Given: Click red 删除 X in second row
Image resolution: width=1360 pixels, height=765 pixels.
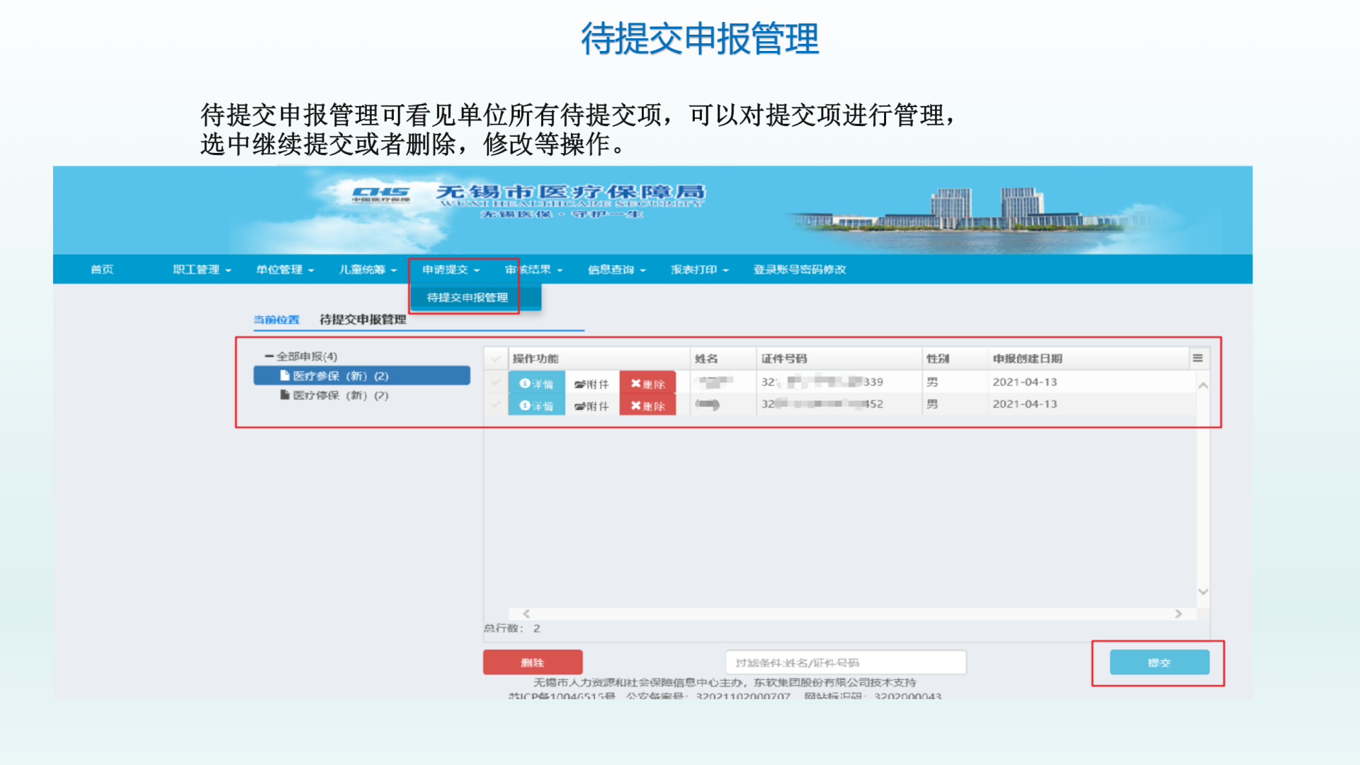Looking at the screenshot, I should (647, 405).
